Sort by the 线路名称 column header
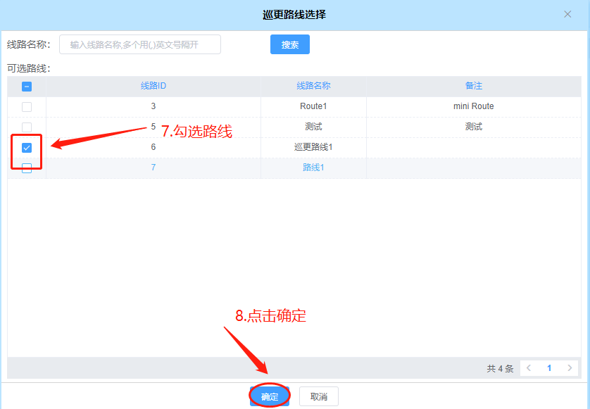 pos(313,86)
